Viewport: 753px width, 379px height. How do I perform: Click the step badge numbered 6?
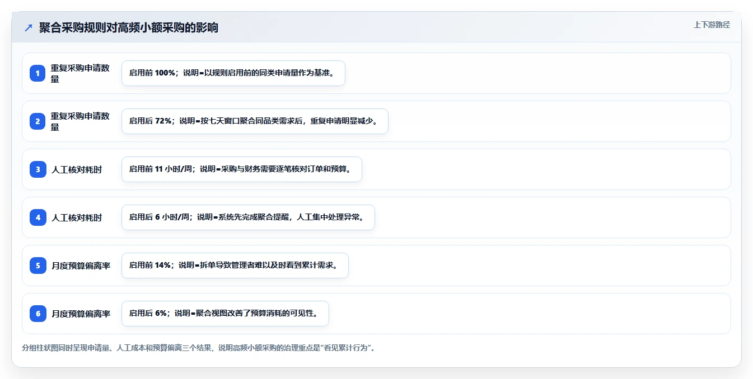click(x=38, y=314)
